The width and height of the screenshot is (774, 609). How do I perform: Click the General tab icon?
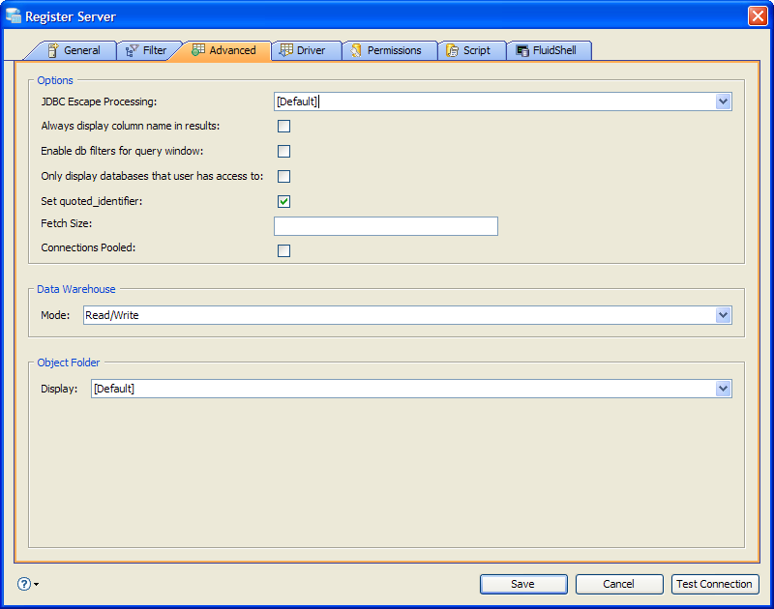[x=53, y=50]
